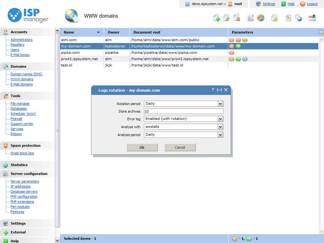Screen dimensions: 324x243
Task: Open the error pages warning icon
Action: 288,18
